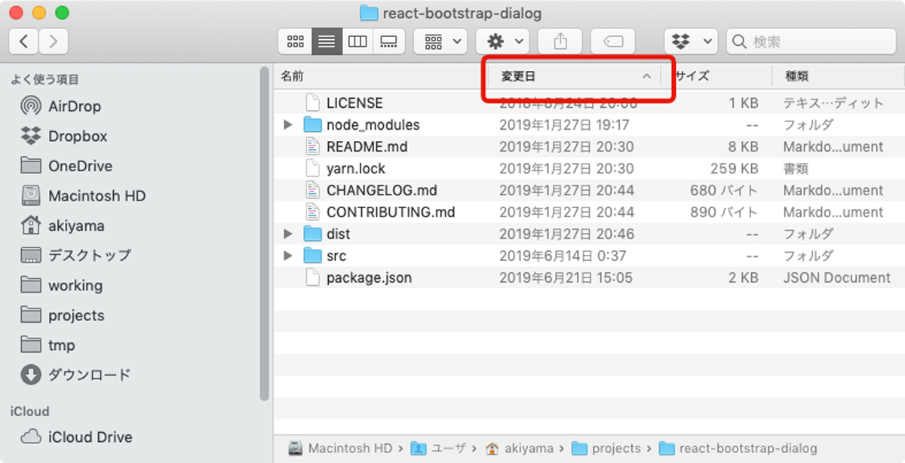905x463 pixels.
Task: Switch to icon view mode
Action: click(295, 41)
